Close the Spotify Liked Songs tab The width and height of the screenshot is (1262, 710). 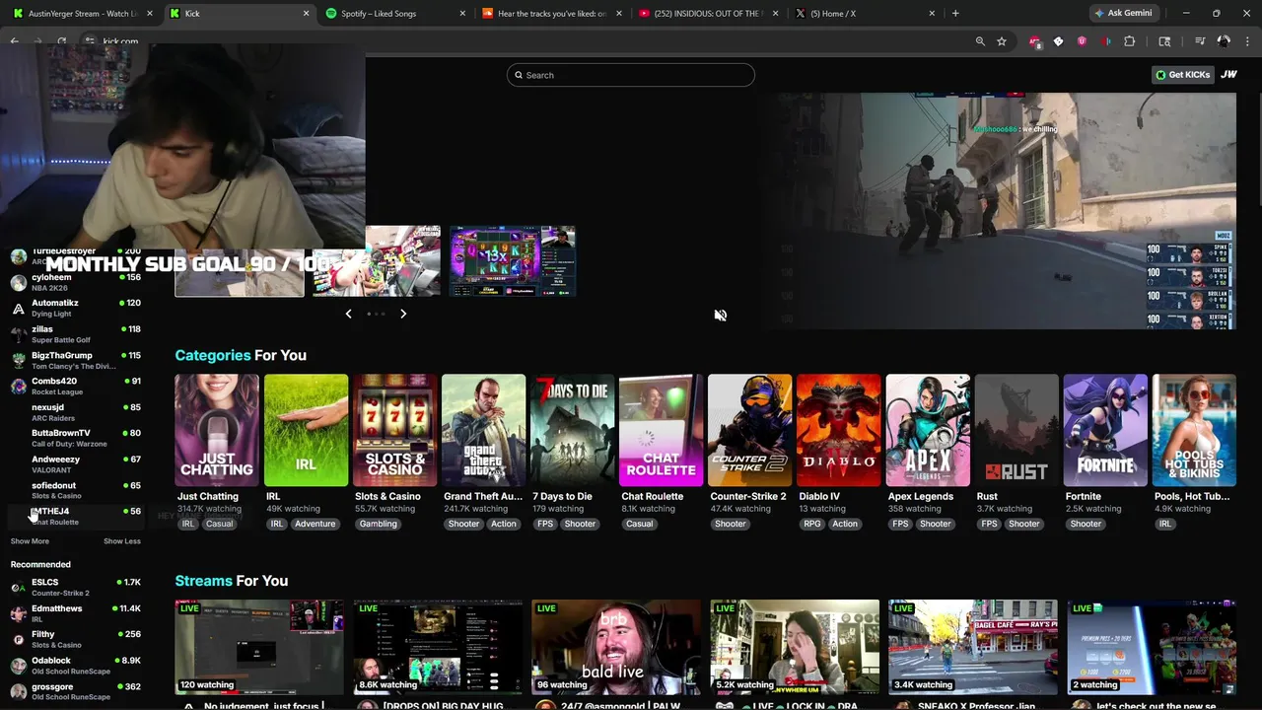(x=462, y=14)
